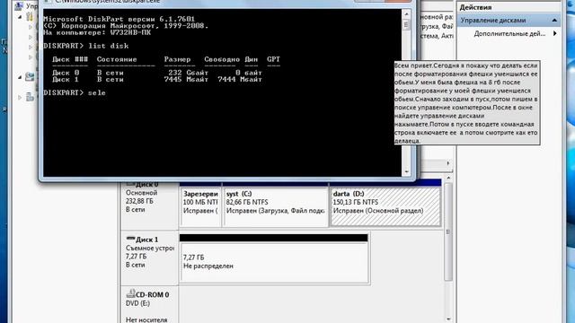Click the Microsoft DiskPart version line
Image resolution: width=575 pixels, height=323 pixels.
tap(119, 19)
